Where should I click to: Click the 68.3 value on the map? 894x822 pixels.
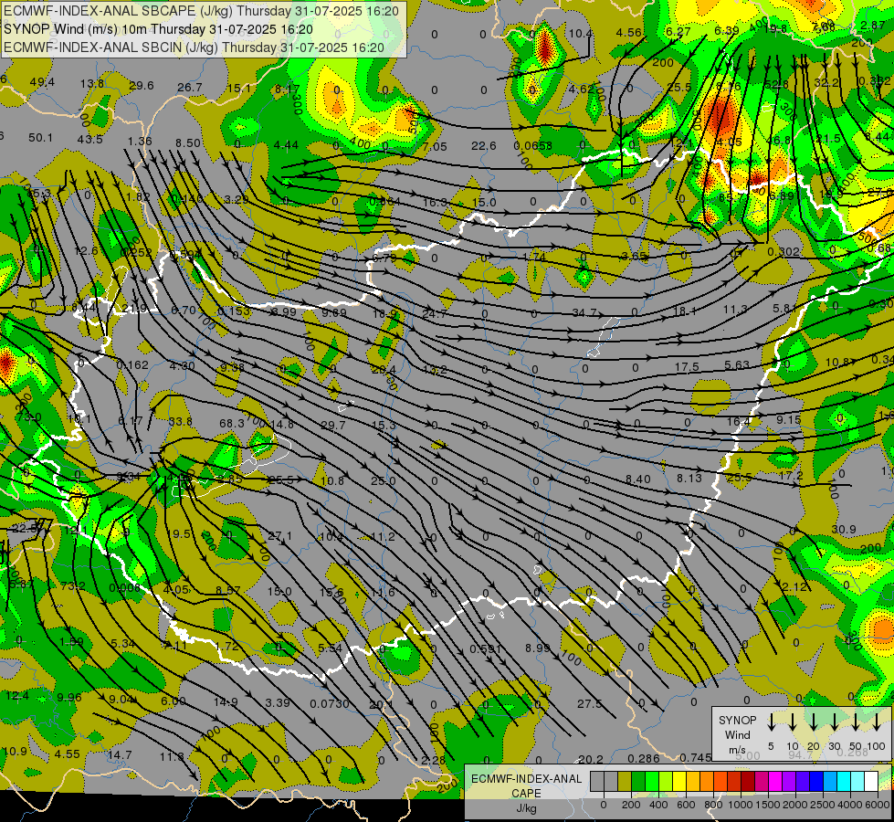[x=232, y=423]
